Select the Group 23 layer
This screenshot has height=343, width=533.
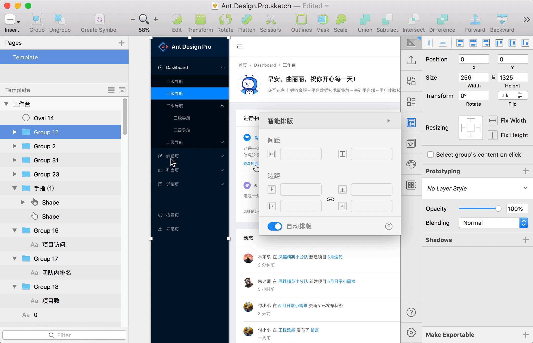click(60, 174)
